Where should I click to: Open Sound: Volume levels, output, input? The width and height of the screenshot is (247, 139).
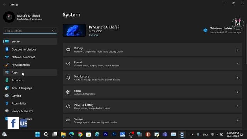pos(152,64)
